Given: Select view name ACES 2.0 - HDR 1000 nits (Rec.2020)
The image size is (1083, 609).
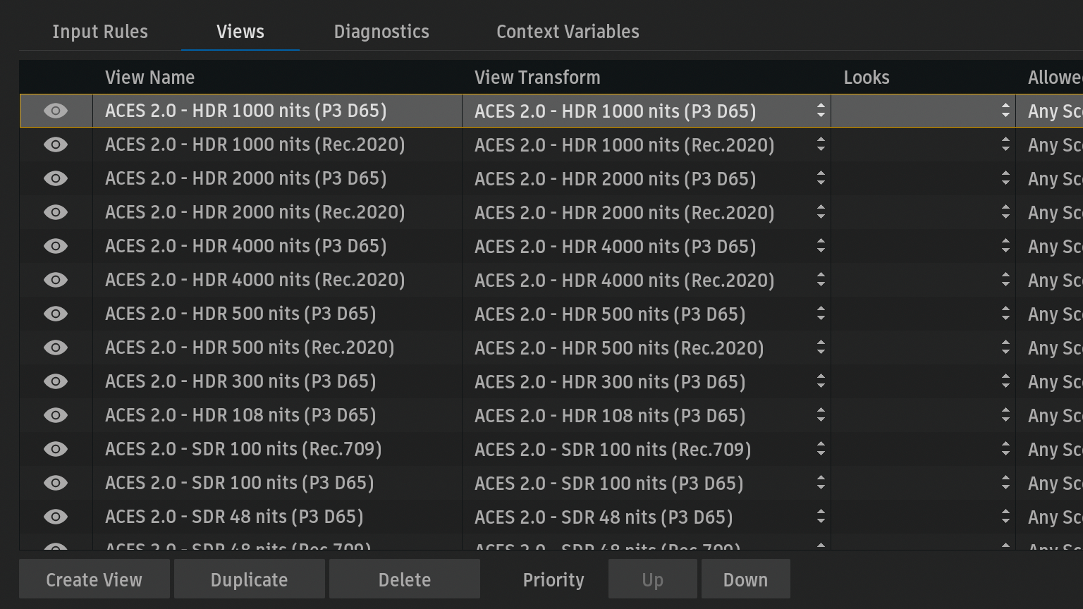Looking at the screenshot, I should click(x=255, y=144).
